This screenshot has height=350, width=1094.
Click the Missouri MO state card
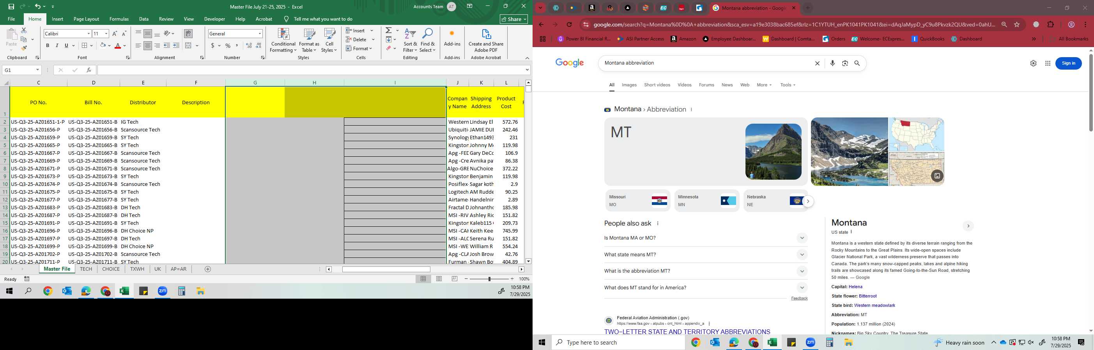637,200
